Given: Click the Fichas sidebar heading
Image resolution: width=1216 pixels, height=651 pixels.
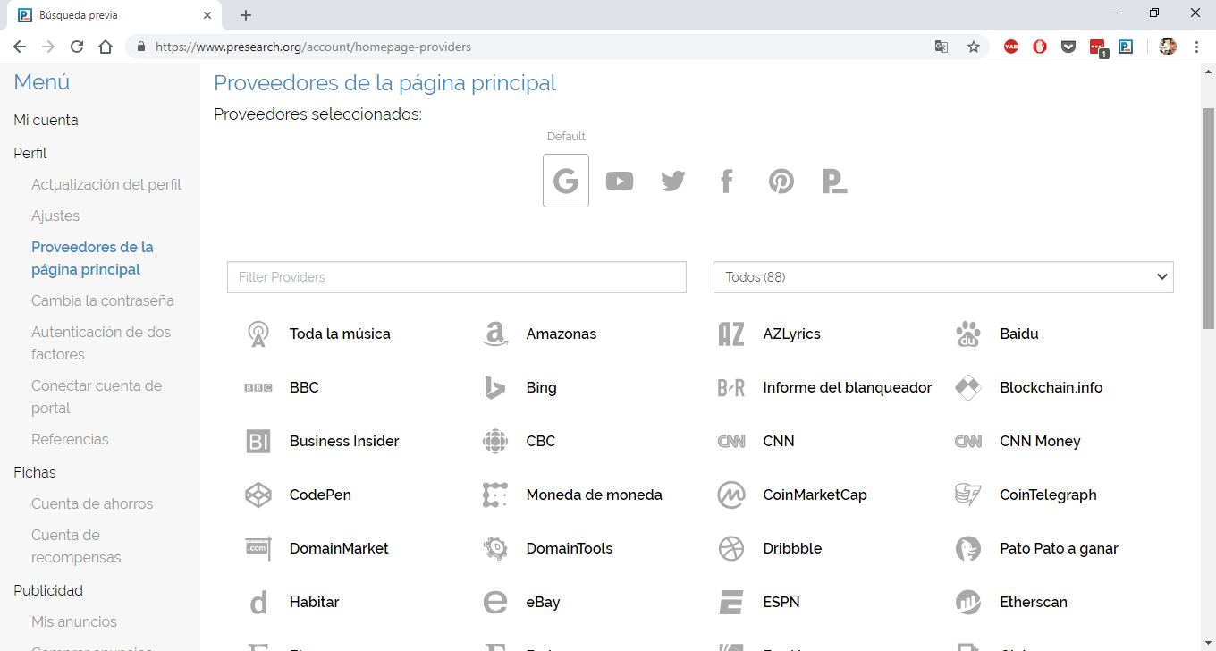Looking at the screenshot, I should (x=35, y=472).
